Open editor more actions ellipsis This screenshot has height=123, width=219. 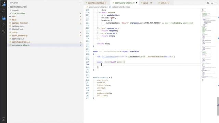[x=216, y=3]
